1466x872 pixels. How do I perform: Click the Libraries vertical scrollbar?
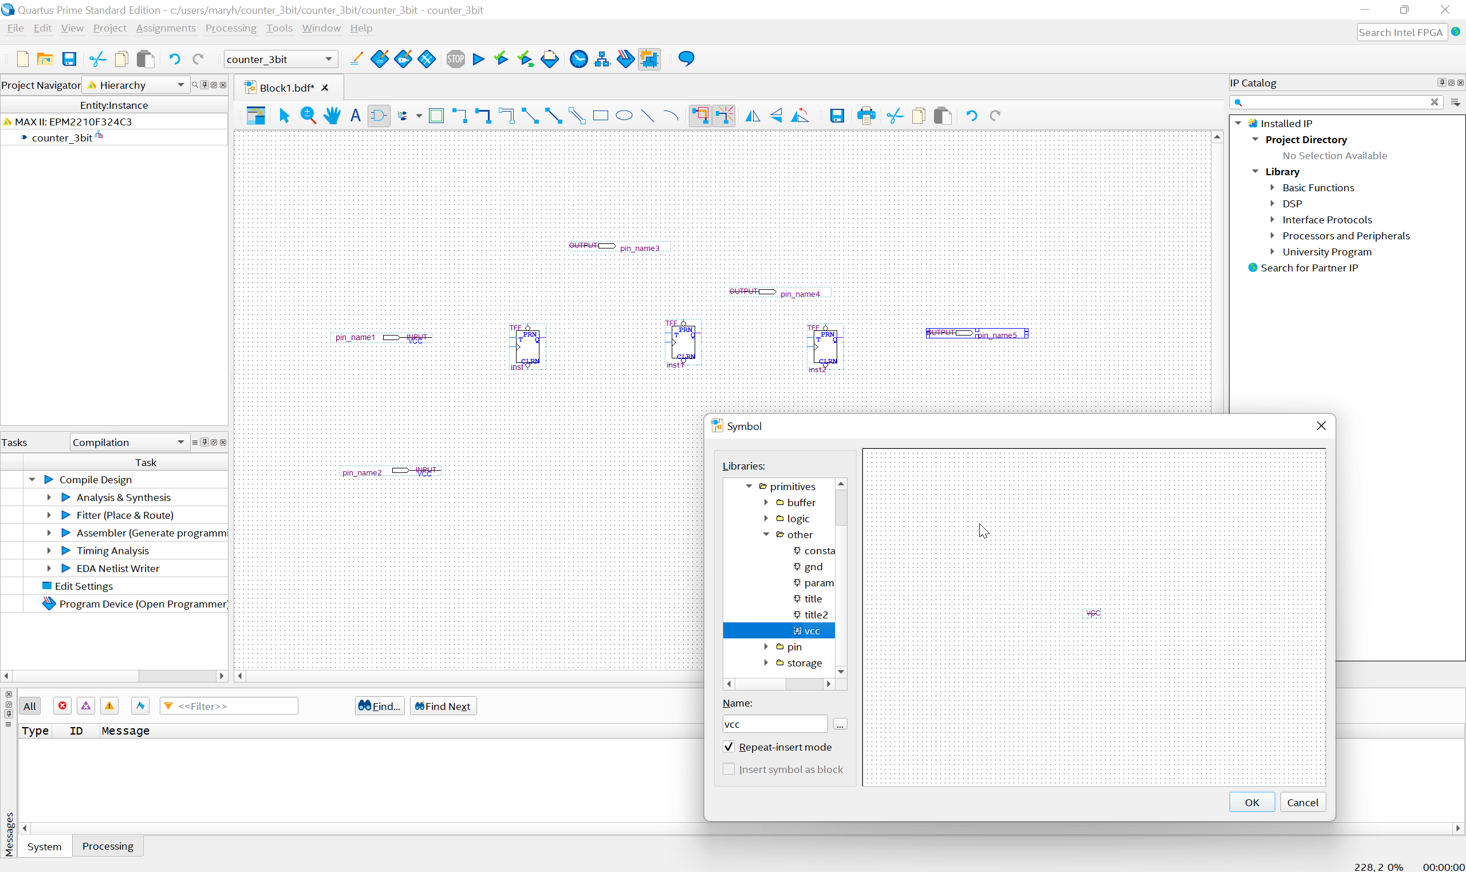(841, 577)
